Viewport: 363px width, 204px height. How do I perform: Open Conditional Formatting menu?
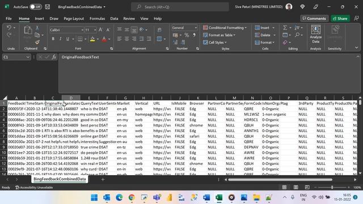[x=225, y=28]
